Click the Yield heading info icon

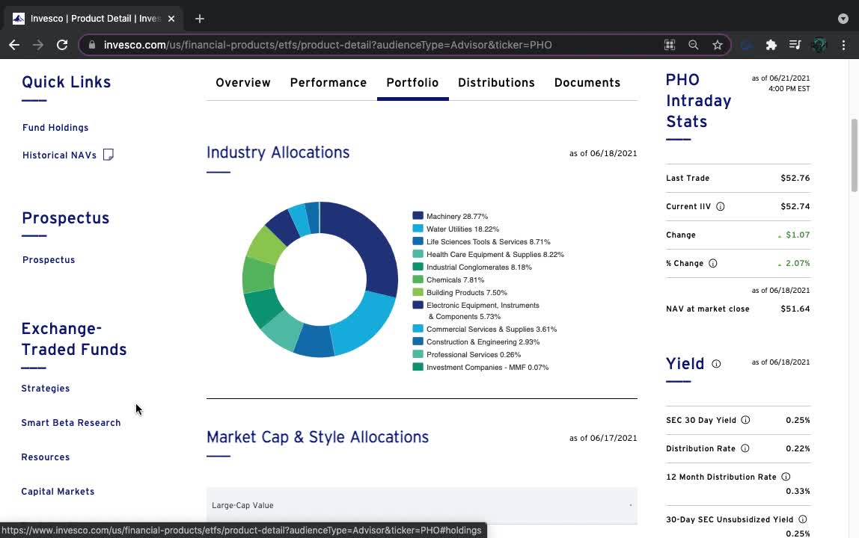point(716,364)
